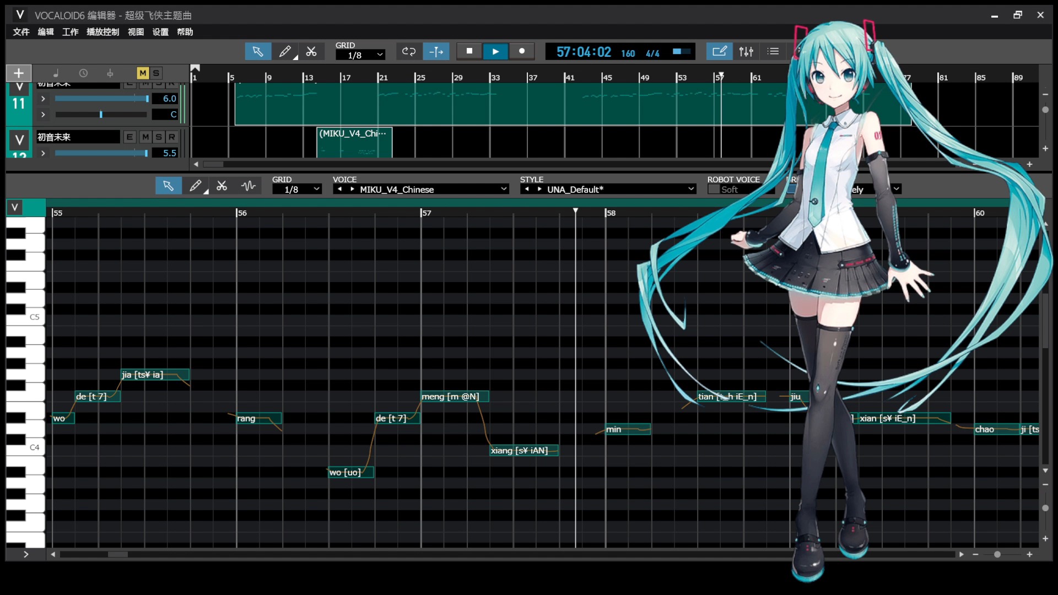This screenshot has height=595, width=1058.
Task: Click the tuning fork icon in track header
Action: (x=110, y=73)
